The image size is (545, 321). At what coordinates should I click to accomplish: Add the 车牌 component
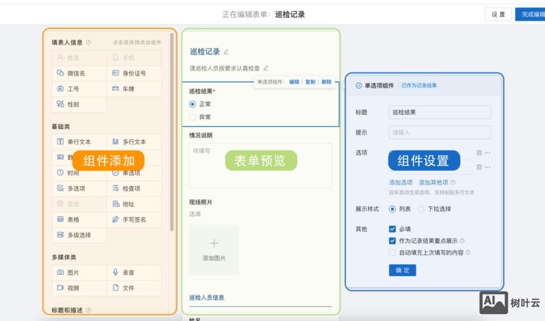click(x=134, y=89)
